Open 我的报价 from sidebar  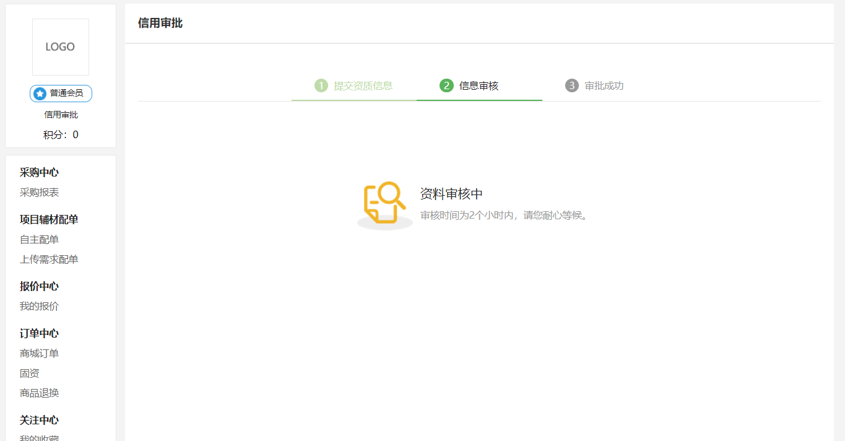pos(40,307)
